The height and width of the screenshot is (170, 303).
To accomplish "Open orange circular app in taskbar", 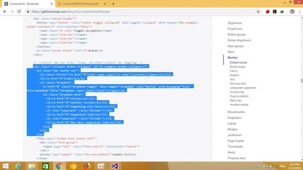I will coord(73,166).
